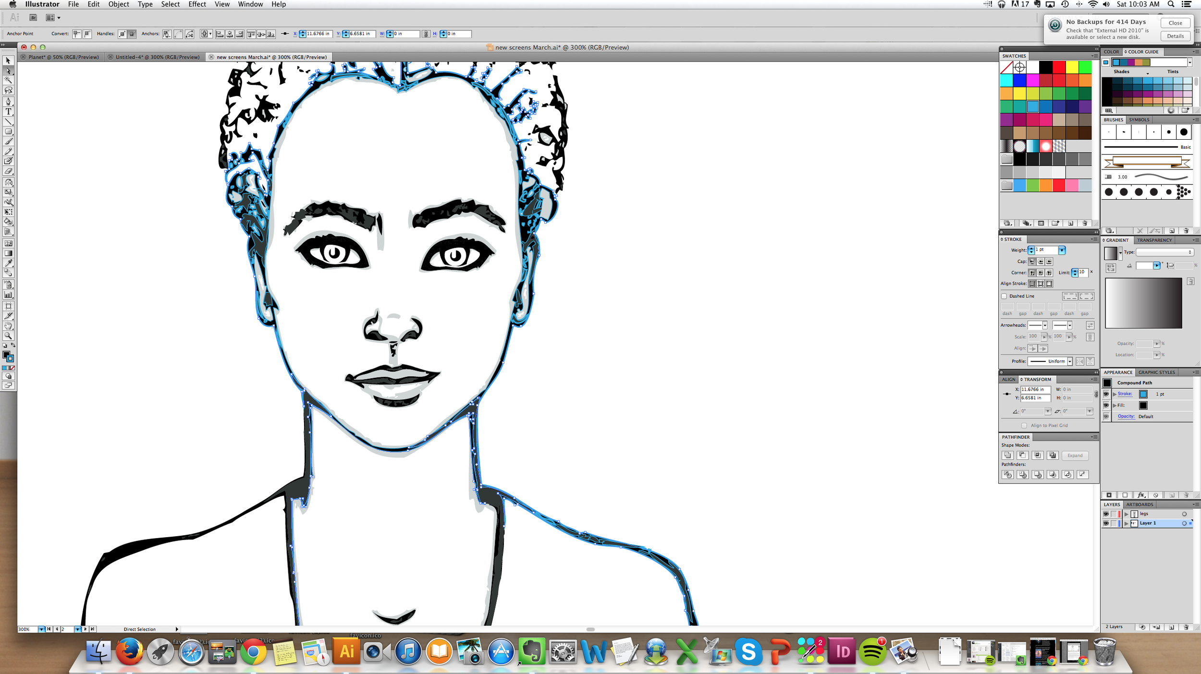Choose the Eraser tool
Screen dimensions: 1201x674
click(8, 171)
